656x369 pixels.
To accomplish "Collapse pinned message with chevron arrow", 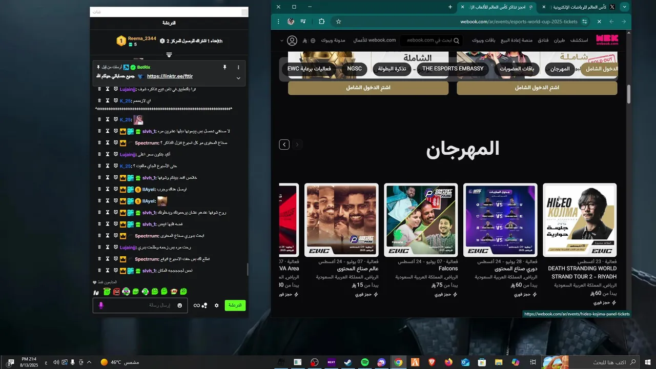I will pyautogui.click(x=238, y=78).
